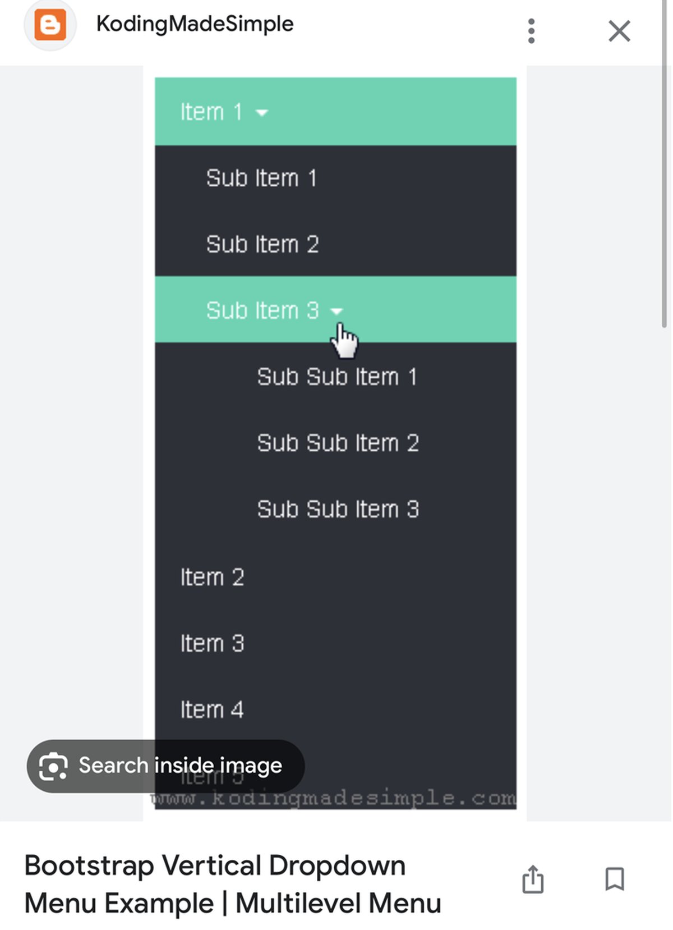Screen dimensions: 673x930
Task: Choose Sub Sub Item 2
Action: [x=338, y=443]
